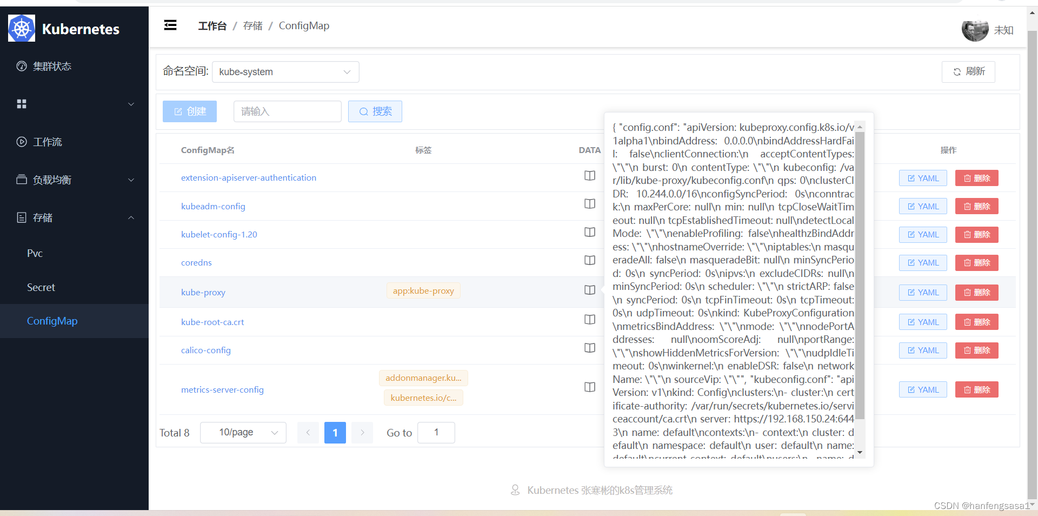The height and width of the screenshot is (516, 1038).
Task: Open calico-config link
Action: click(x=206, y=350)
